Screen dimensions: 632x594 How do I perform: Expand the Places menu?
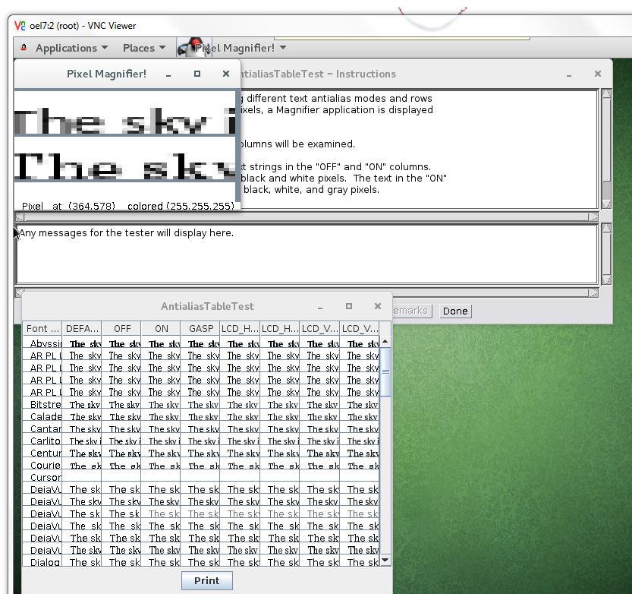tap(143, 48)
